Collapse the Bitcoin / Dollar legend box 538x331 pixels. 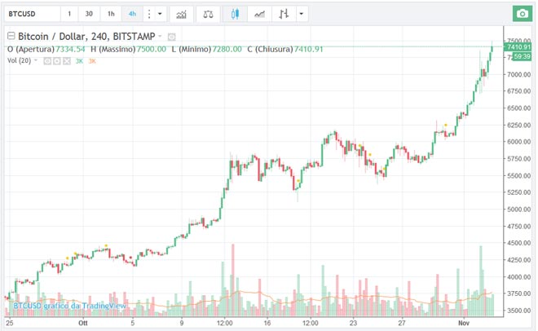(10, 37)
